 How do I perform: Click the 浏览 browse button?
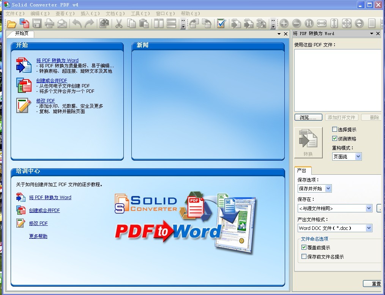[x=308, y=118]
